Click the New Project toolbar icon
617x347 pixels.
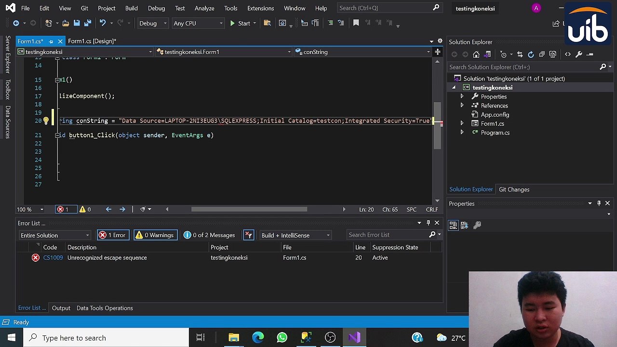click(x=49, y=23)
